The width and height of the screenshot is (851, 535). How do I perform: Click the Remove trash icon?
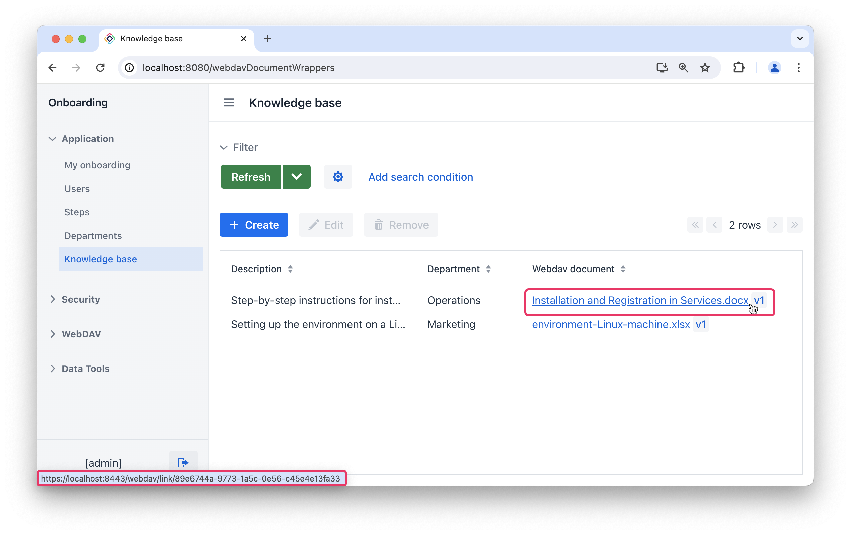(x=378, y=225)
